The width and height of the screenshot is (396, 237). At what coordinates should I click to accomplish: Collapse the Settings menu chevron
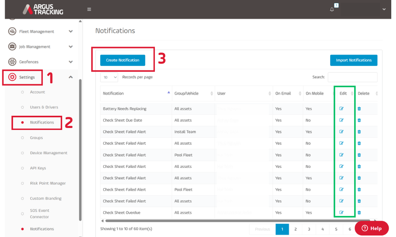coord(71,77)
